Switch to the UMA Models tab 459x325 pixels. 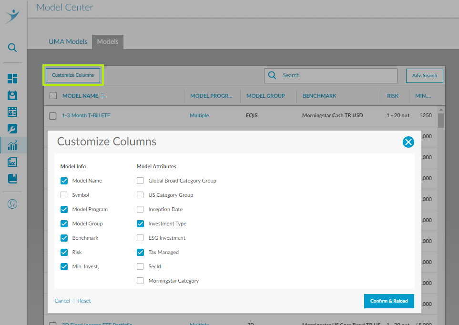coord(68,41)
